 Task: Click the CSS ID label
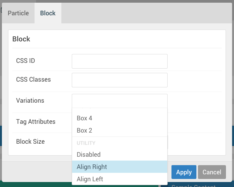(26, 61)
